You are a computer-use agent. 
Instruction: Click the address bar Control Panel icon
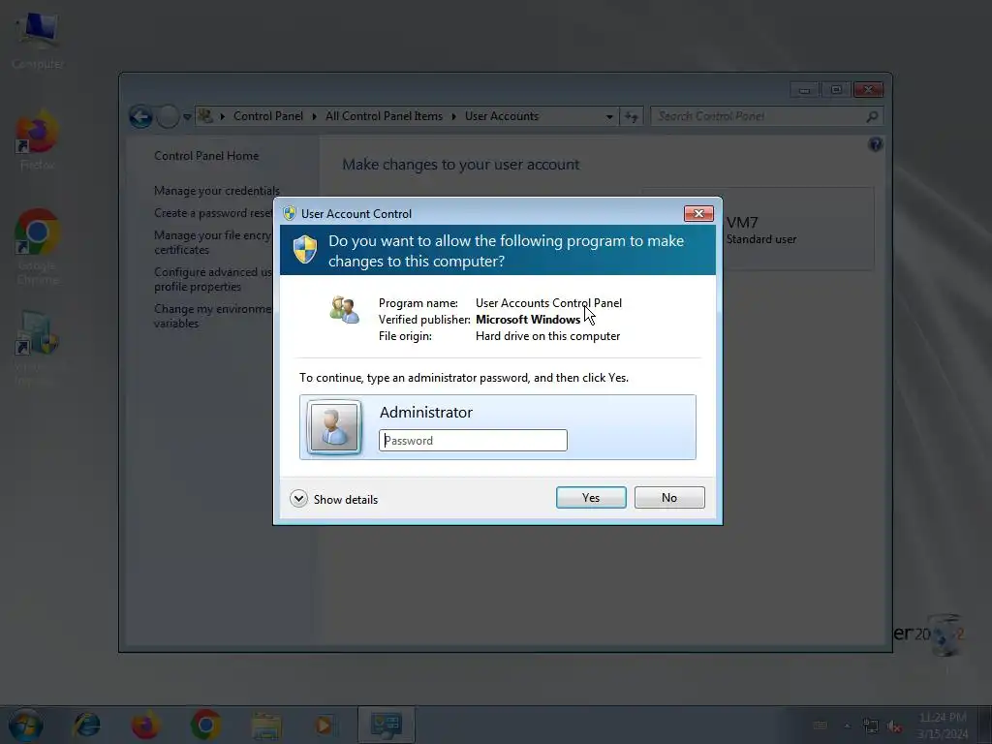205,116
